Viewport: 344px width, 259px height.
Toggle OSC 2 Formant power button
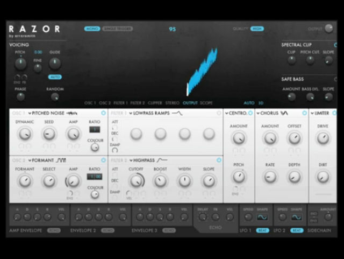point(103,160)
